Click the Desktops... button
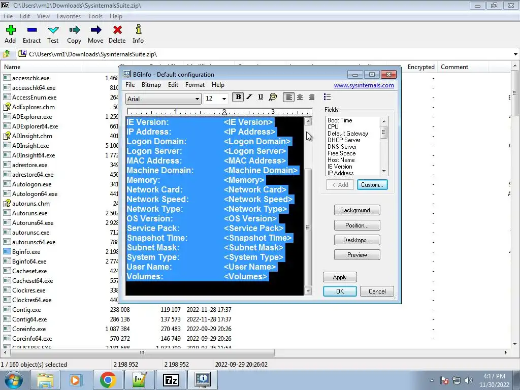520x390 pixels. point(357,240)
